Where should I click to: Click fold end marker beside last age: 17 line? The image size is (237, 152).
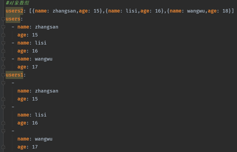(3, 147)
